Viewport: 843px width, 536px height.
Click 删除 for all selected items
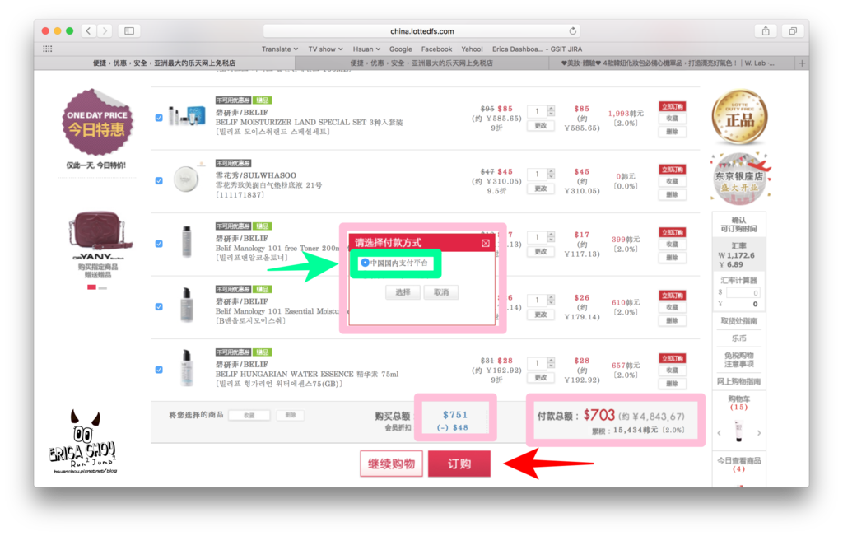coord(291,415)
